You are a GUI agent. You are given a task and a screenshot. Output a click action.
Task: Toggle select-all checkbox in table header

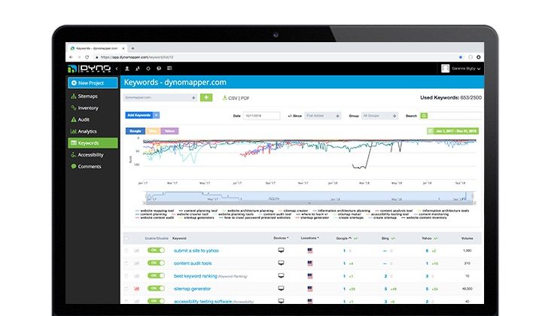point(126,239)
